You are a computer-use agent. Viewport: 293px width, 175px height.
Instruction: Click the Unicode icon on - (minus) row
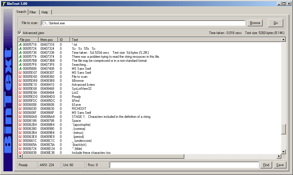coord(20,133)
